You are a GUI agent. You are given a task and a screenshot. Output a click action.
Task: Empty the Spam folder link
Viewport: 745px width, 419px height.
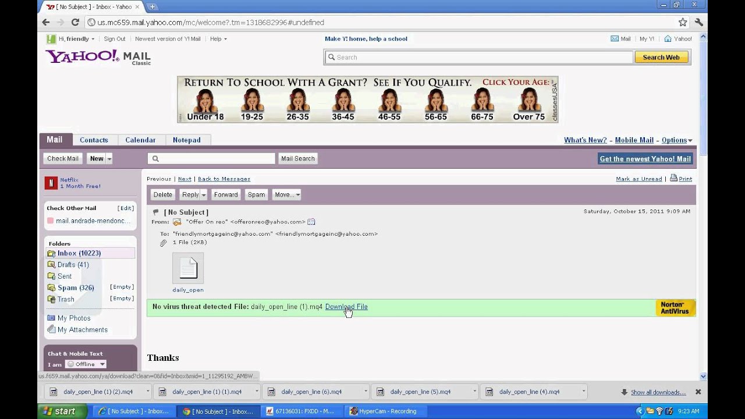(x=122, y=287)
